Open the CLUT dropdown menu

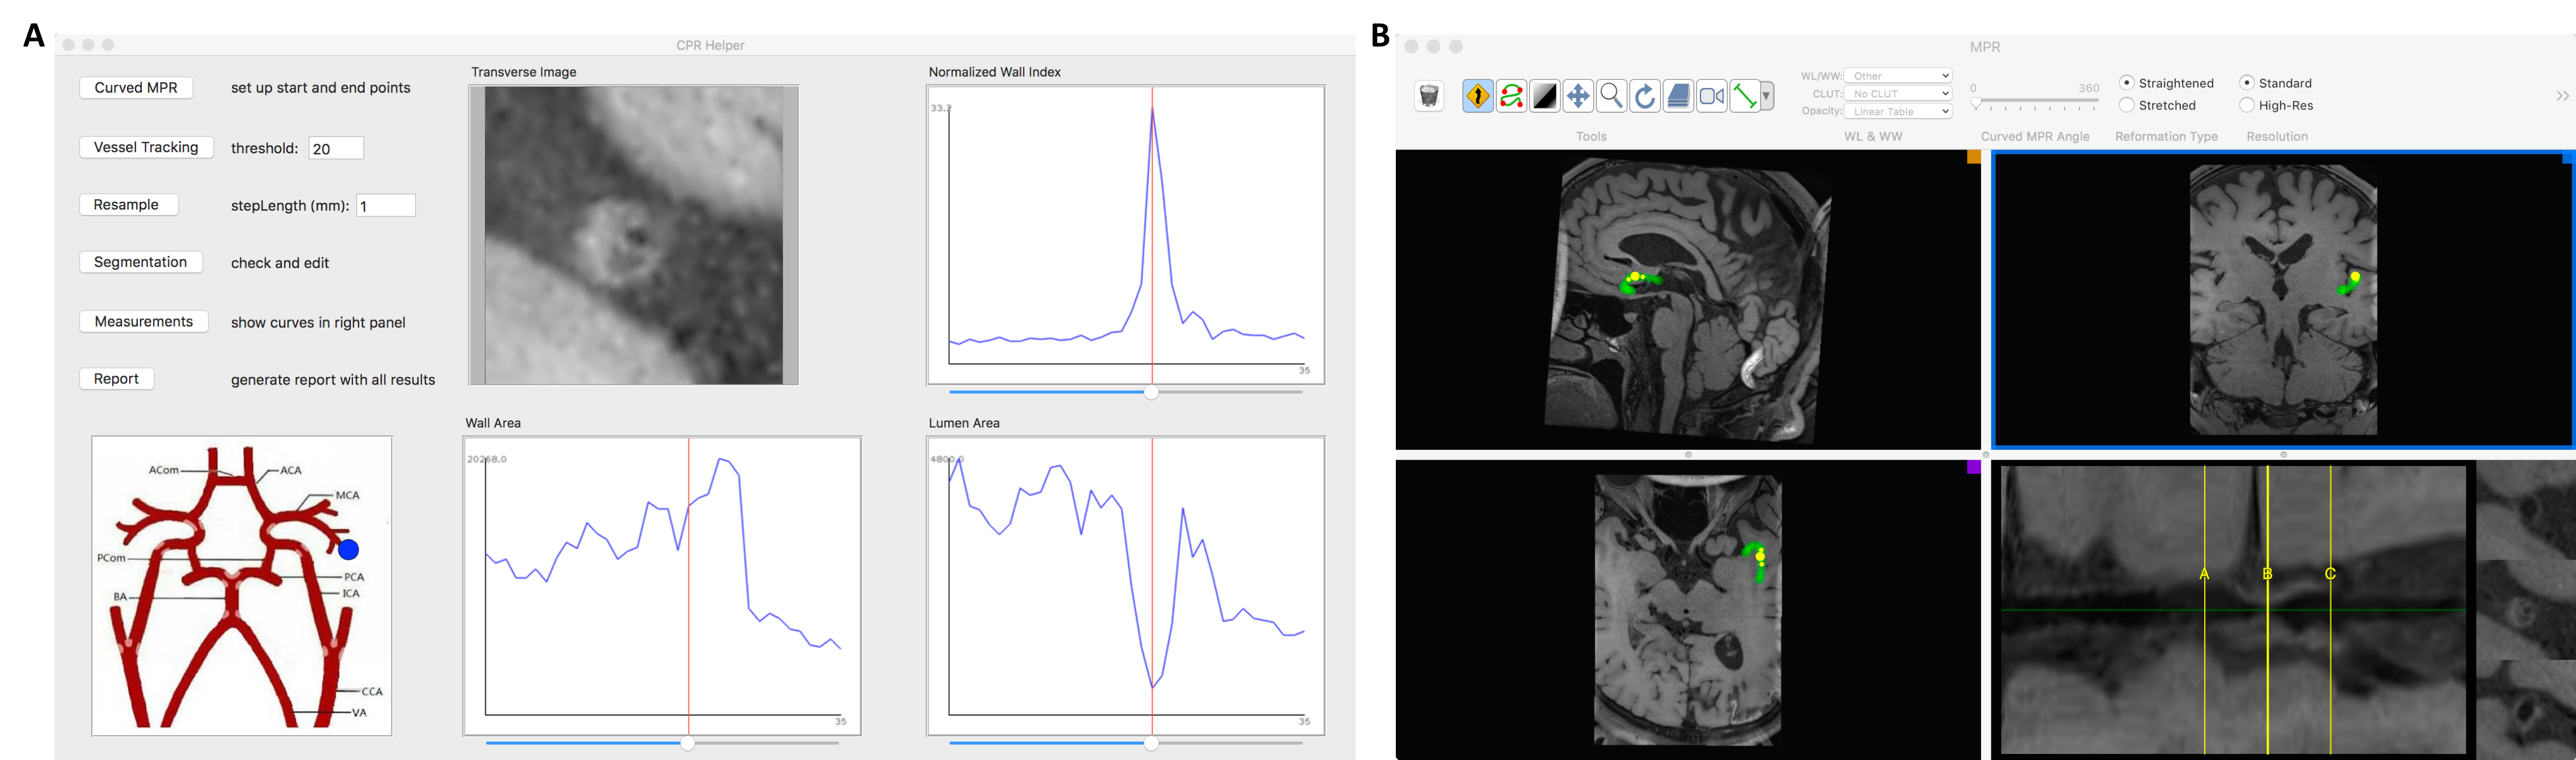(x=1897, y=94)
